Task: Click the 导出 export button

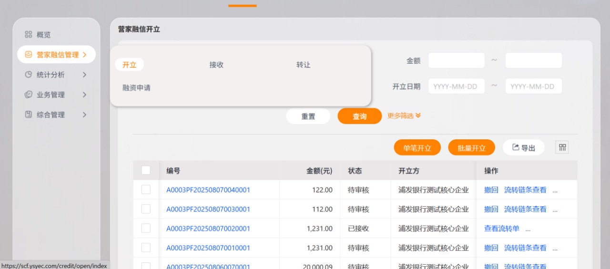Action: [523, 148]
